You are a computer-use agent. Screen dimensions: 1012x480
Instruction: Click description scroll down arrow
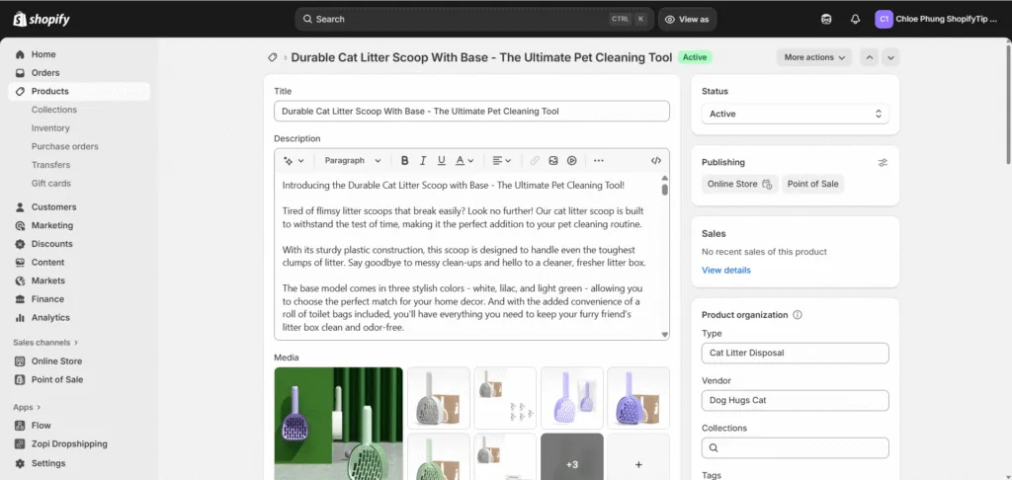pyautogui.click(x=665, y=335)
